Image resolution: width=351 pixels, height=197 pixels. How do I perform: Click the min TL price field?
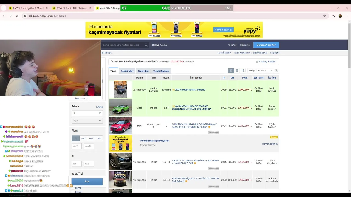click(77, 146)
